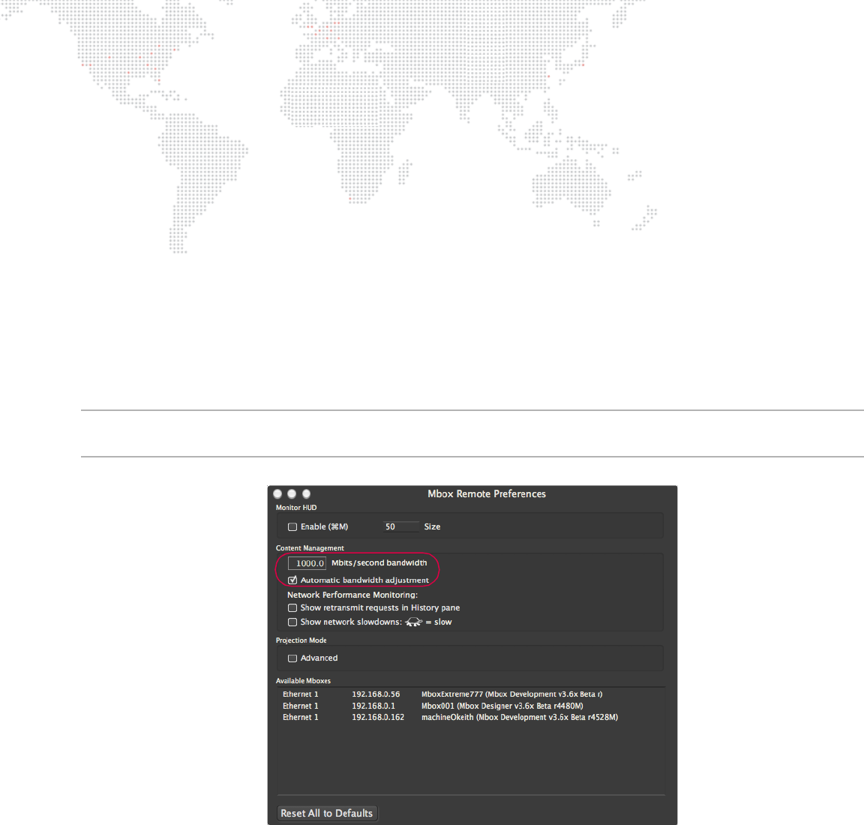Viewport: 864px width, 825px height.
Task: Click the turtle slow-network icon
Action: tap(414, 622)
